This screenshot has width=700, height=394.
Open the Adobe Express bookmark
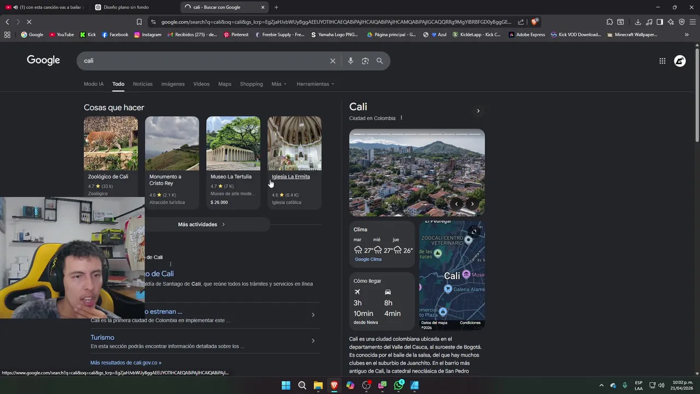(x=527, y=34)
